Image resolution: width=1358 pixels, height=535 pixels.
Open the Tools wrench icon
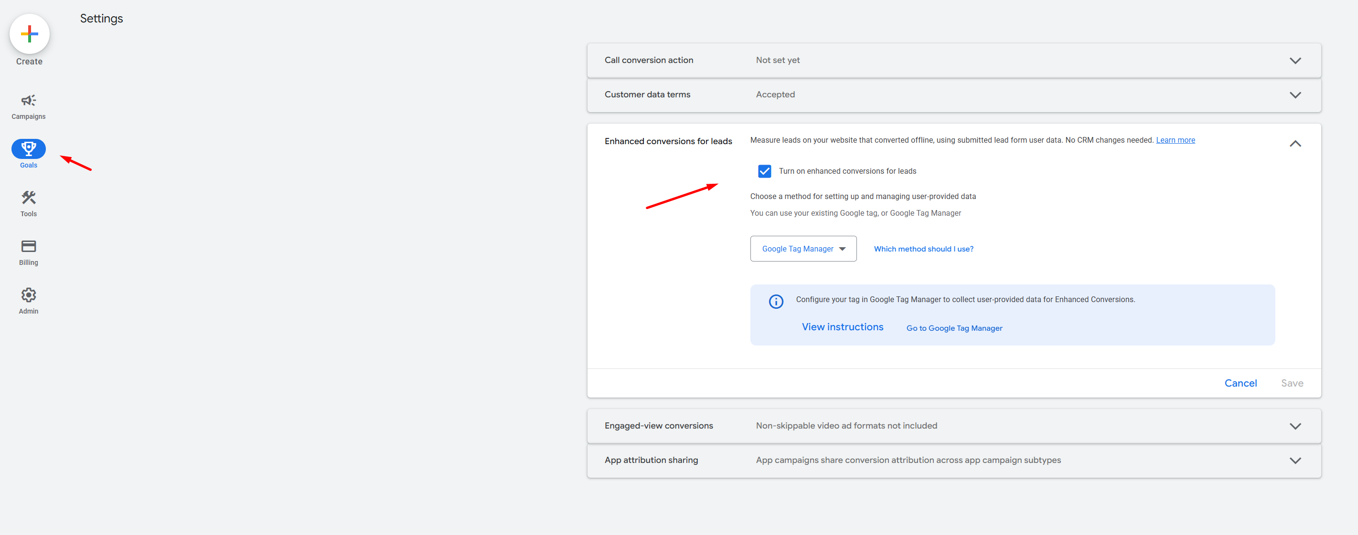tap(29, 198)
